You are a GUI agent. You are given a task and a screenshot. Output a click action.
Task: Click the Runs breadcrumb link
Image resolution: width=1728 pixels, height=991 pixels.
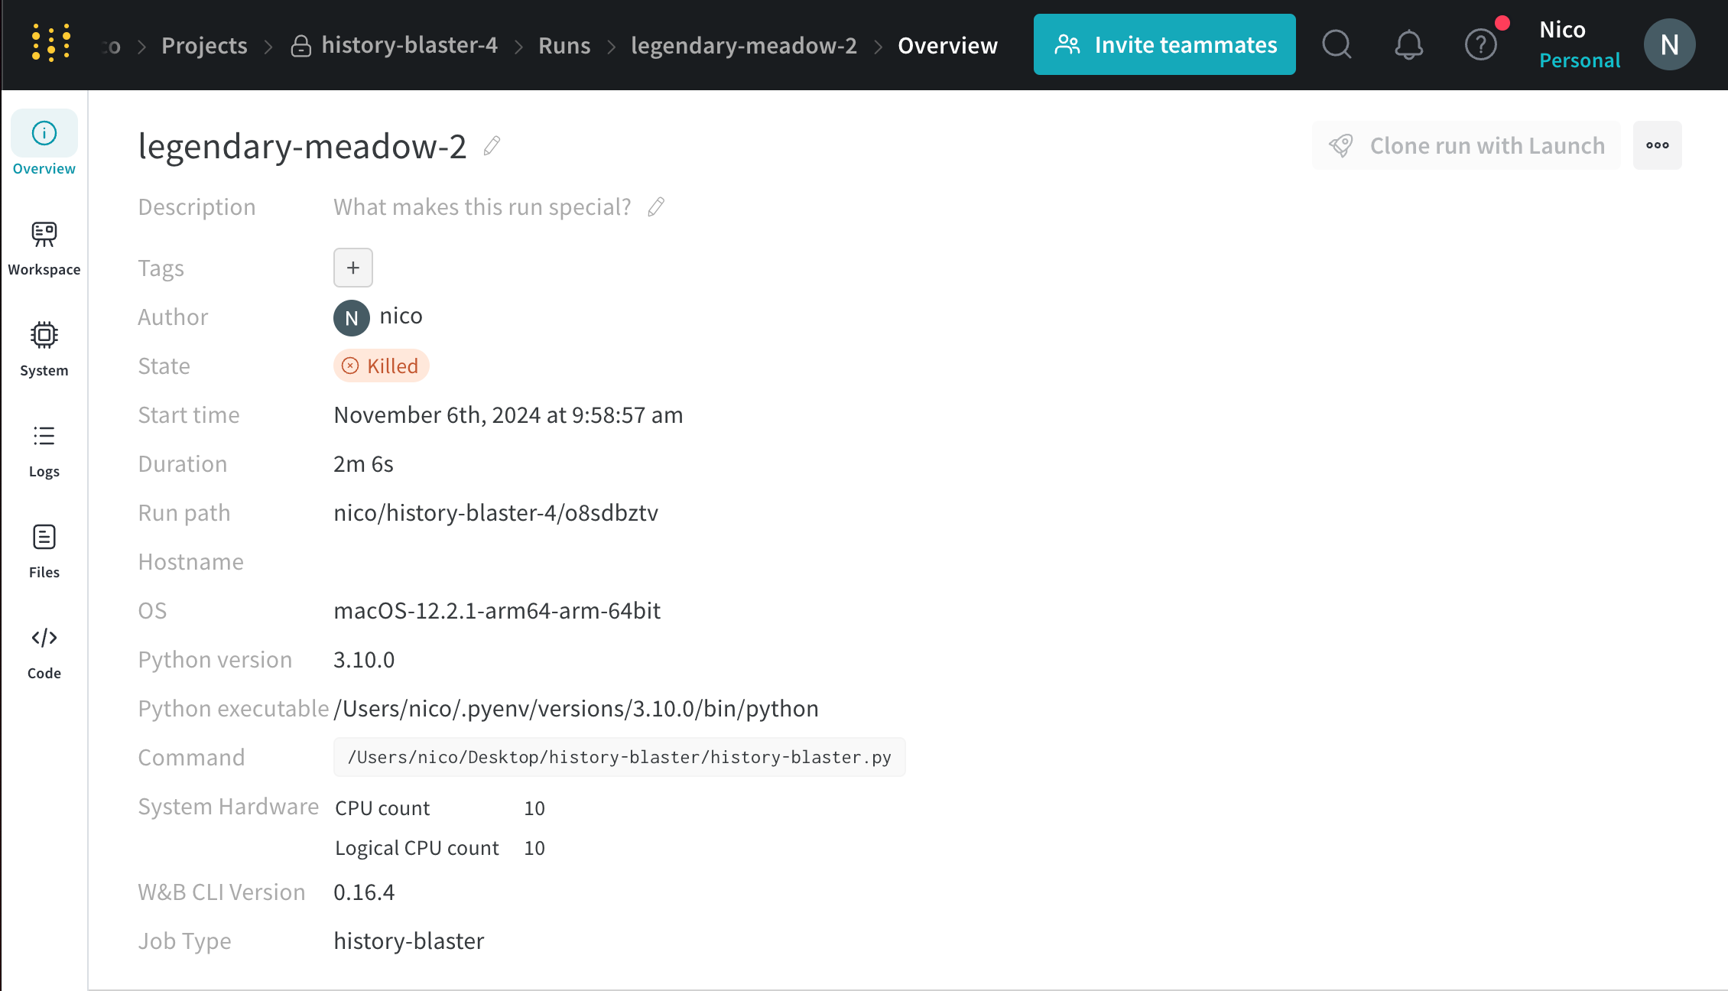(x=564, y=45)
